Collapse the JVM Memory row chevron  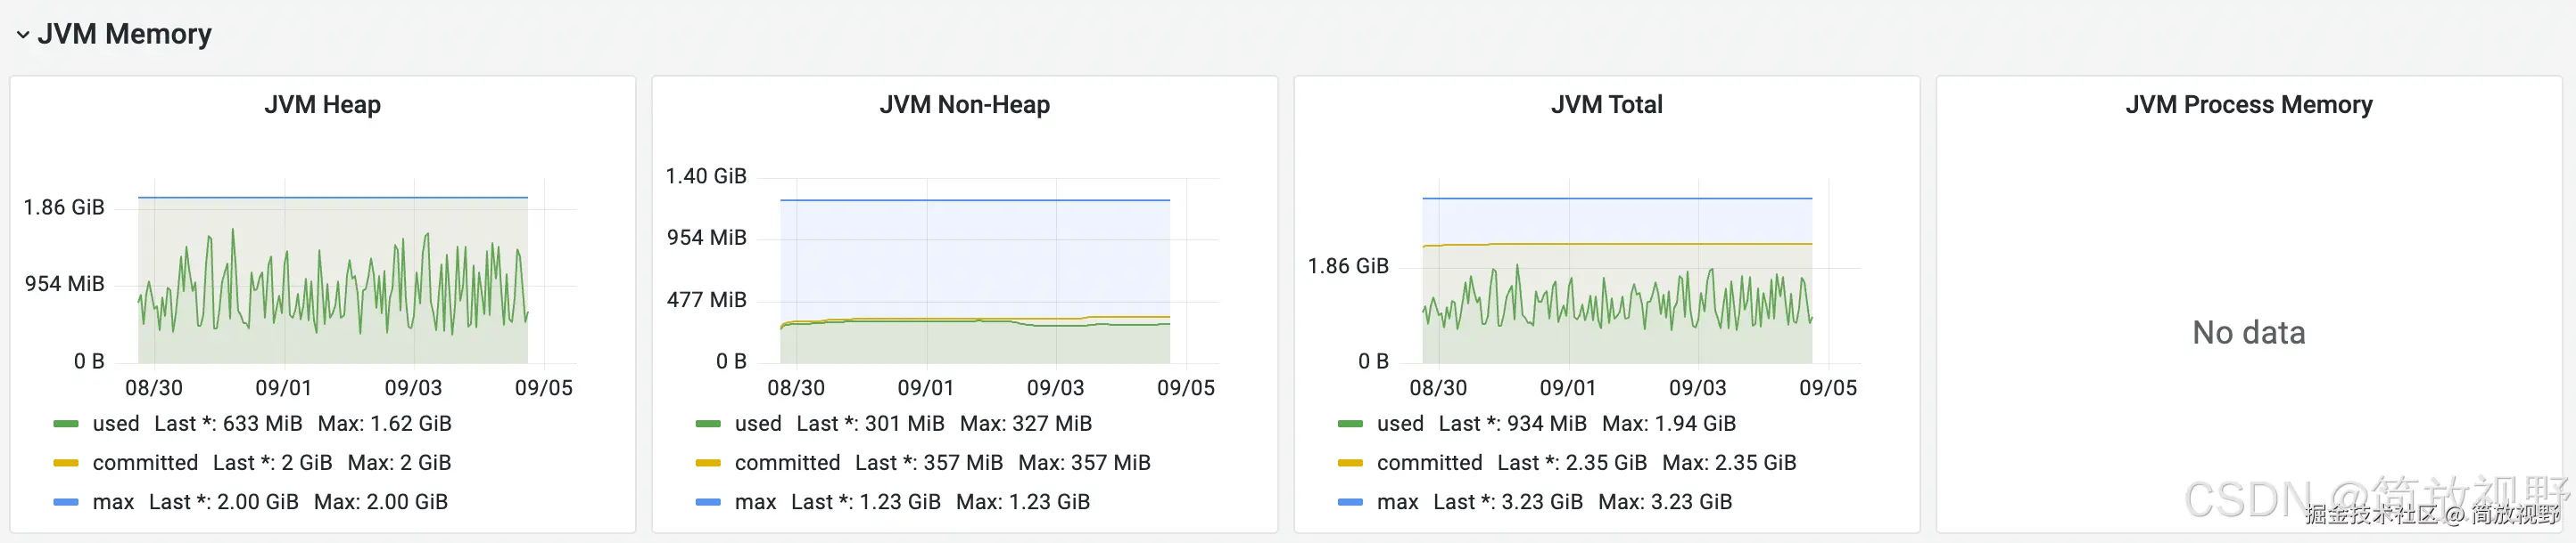(x=22, y=35)
